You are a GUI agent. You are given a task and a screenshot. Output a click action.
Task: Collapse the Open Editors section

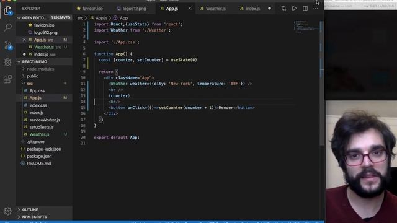(19, 18)
